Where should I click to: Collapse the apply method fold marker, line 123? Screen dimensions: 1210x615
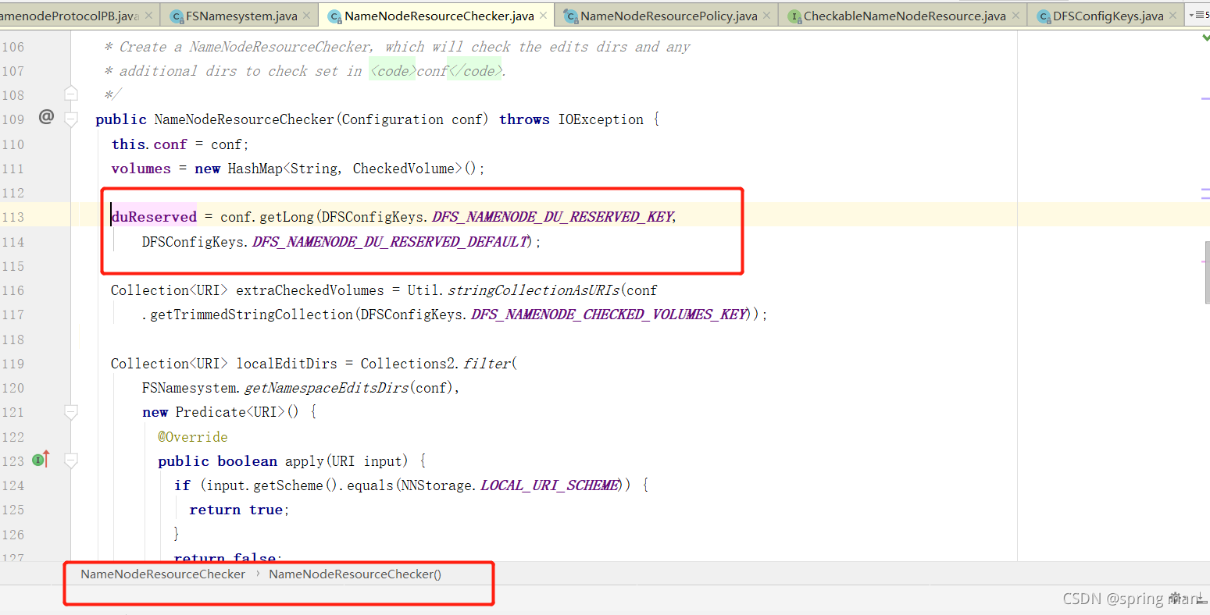point(71,460)
